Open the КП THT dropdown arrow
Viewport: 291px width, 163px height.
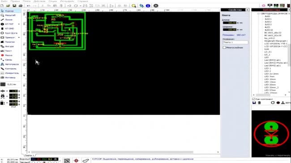pyautogui.click(x=19, y=24)
